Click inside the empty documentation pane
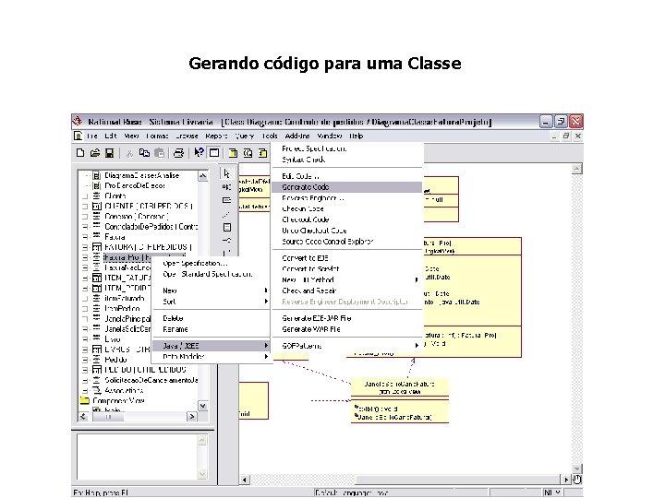This screenshot has height=498, width=665. [x=137, y=456]
